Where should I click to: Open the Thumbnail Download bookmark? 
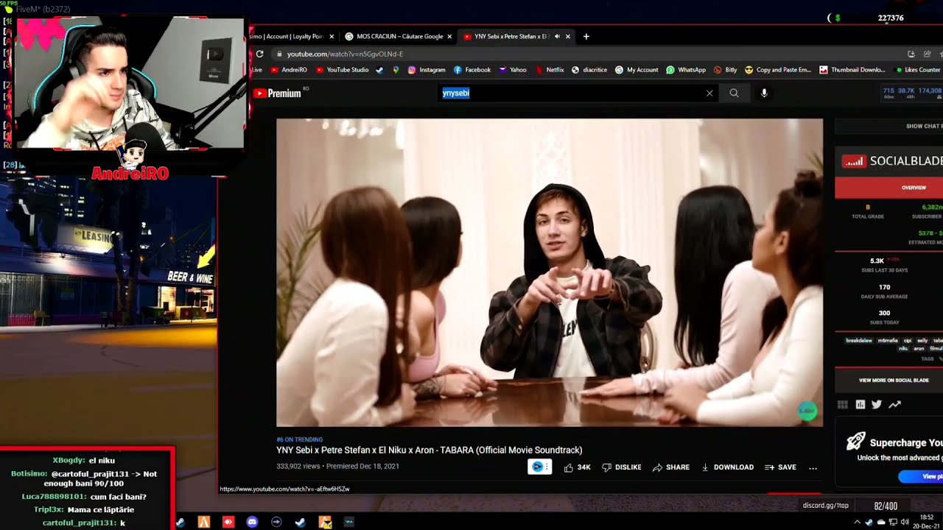(852, 70)
